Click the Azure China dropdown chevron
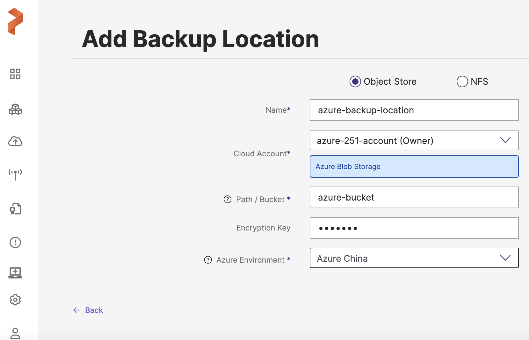Image resolution: width=529 pixels, height=340 pixels. [x=505, y=258]
